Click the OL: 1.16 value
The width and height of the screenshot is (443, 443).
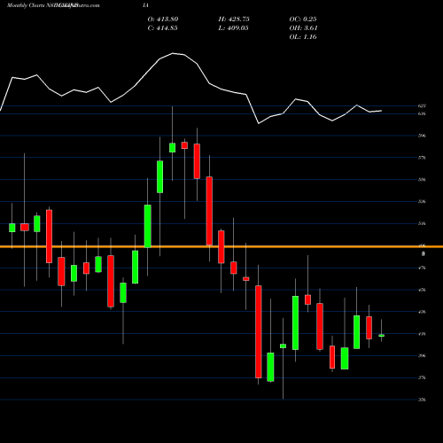tap(303, 37)
